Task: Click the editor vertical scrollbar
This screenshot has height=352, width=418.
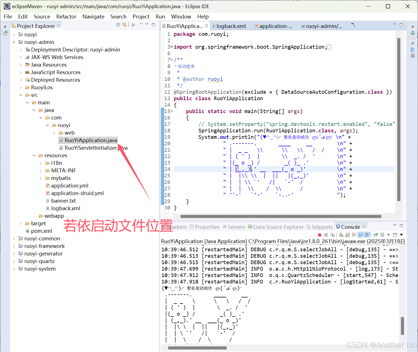Action: click(399, 119)
